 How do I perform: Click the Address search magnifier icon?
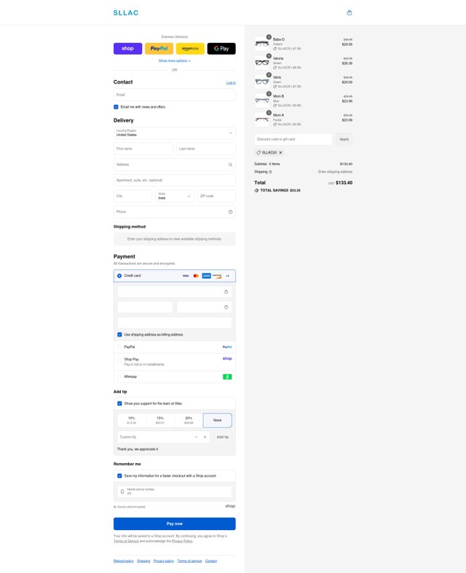tap(230, 165)
